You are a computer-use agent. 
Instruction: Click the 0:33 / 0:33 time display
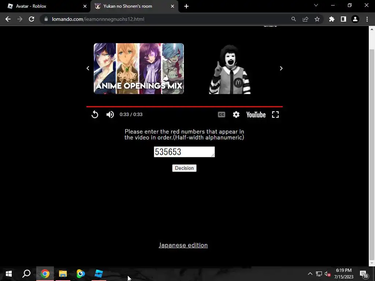[131, 115]
